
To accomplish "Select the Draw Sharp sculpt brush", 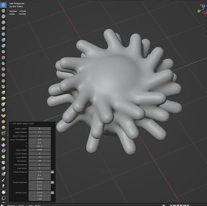I will coord(3,11).
